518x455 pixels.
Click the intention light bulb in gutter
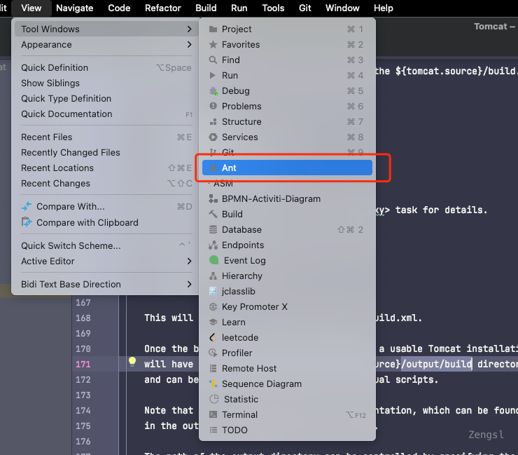[x=131, y=362]
